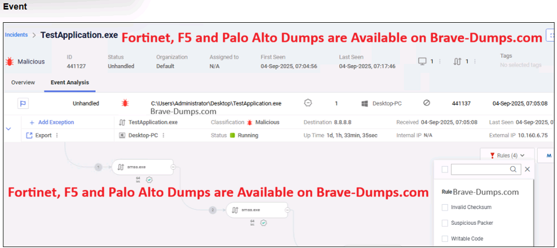Click the search magnifier in Rules panel
Image resolution: width=557 pixels, height=248 pixels.
[x=512, y=170]
